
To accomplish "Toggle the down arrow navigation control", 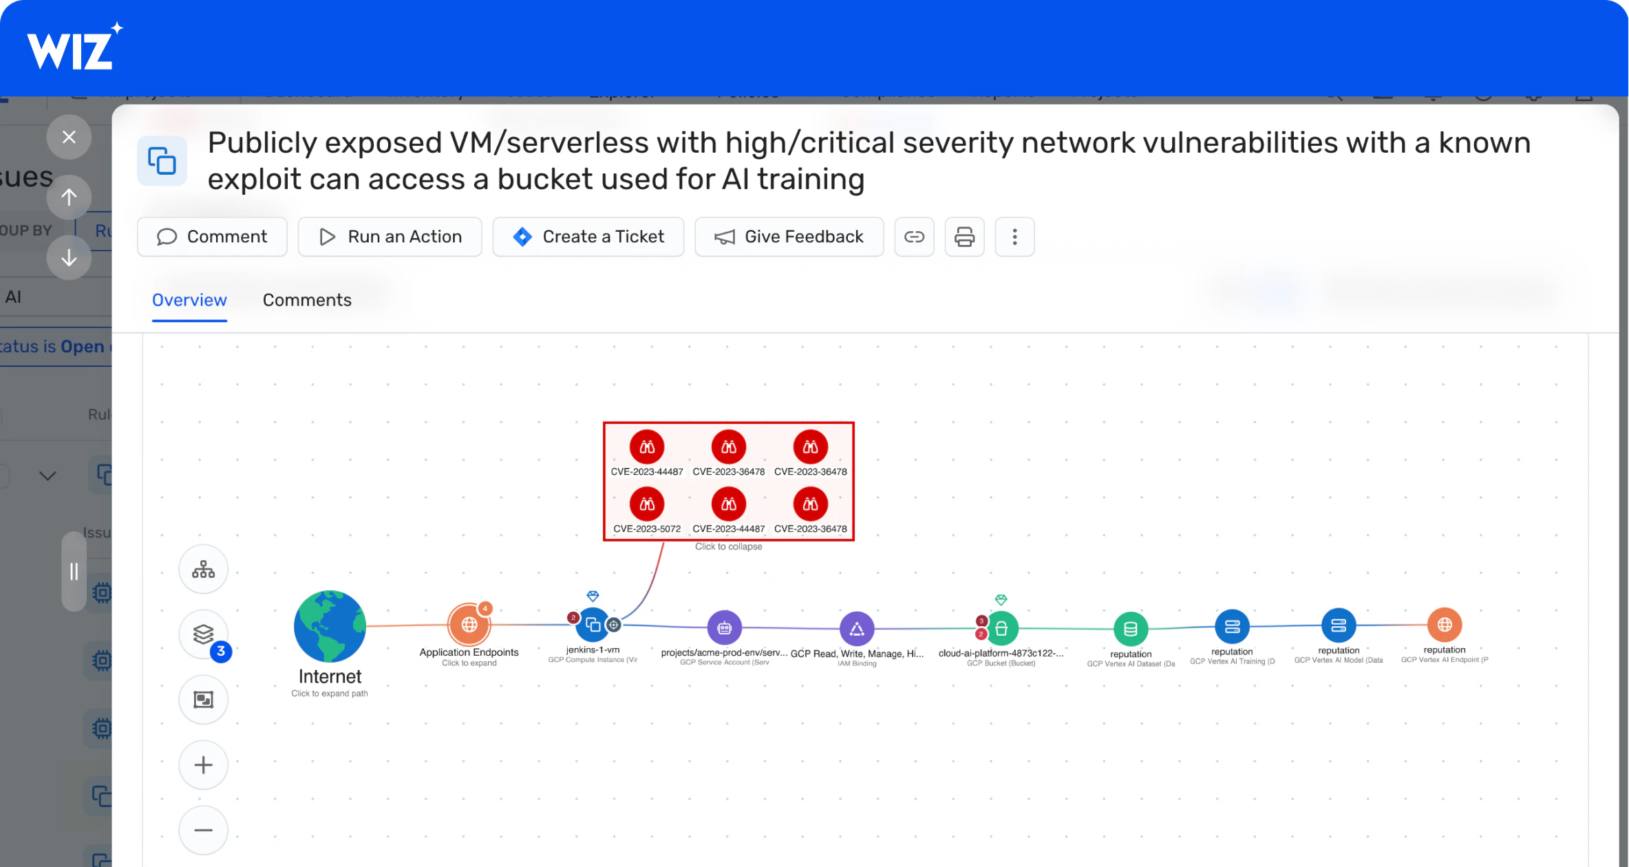I will [69, 257].
